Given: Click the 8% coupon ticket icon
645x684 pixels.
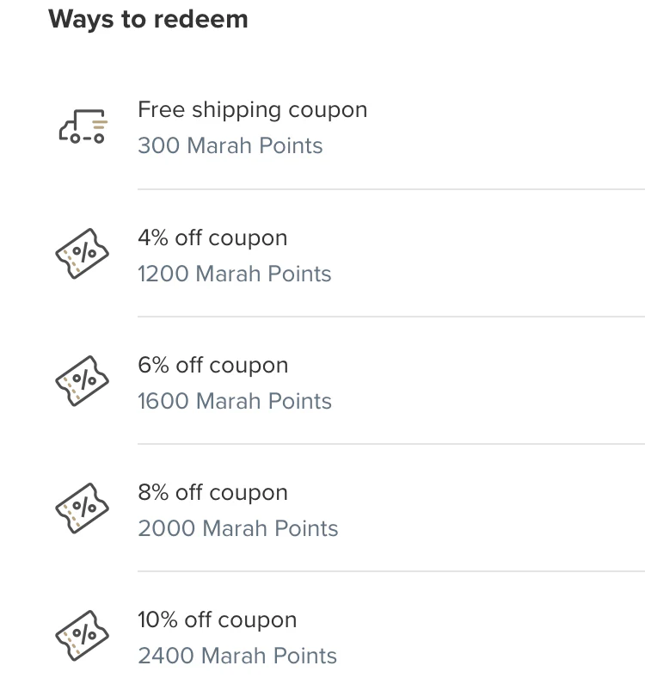Looking at the screenshot, I should [x=82, y=508].
